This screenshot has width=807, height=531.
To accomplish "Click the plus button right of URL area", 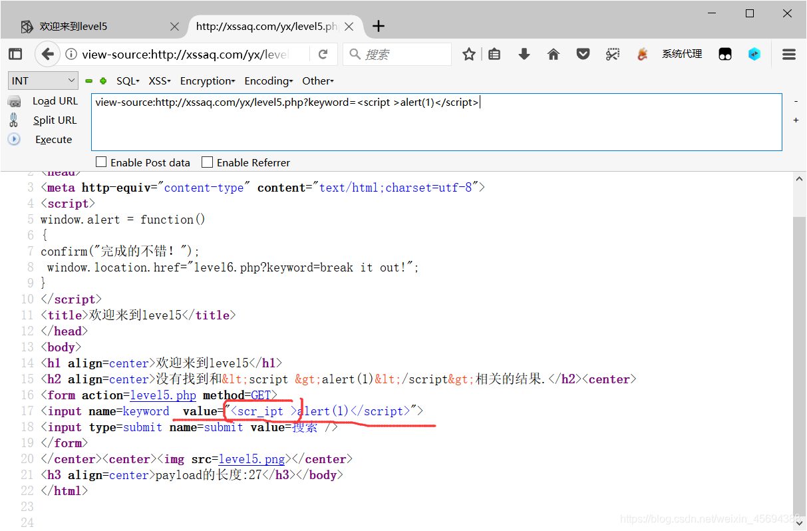I will point(796,120).
